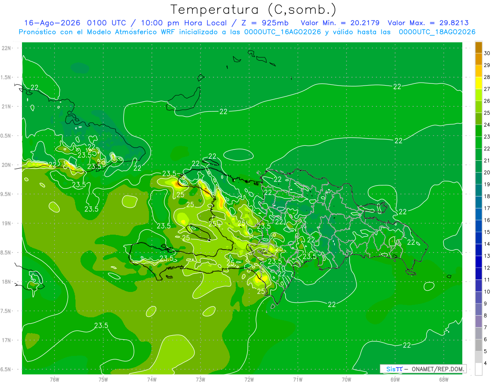The image size is (498, 385).
Task: Click the 73W longitude axis label
Action: (200, 379)
